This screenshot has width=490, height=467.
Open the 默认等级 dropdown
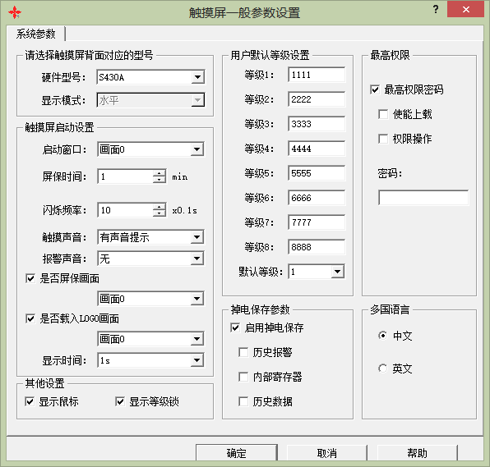338,272
